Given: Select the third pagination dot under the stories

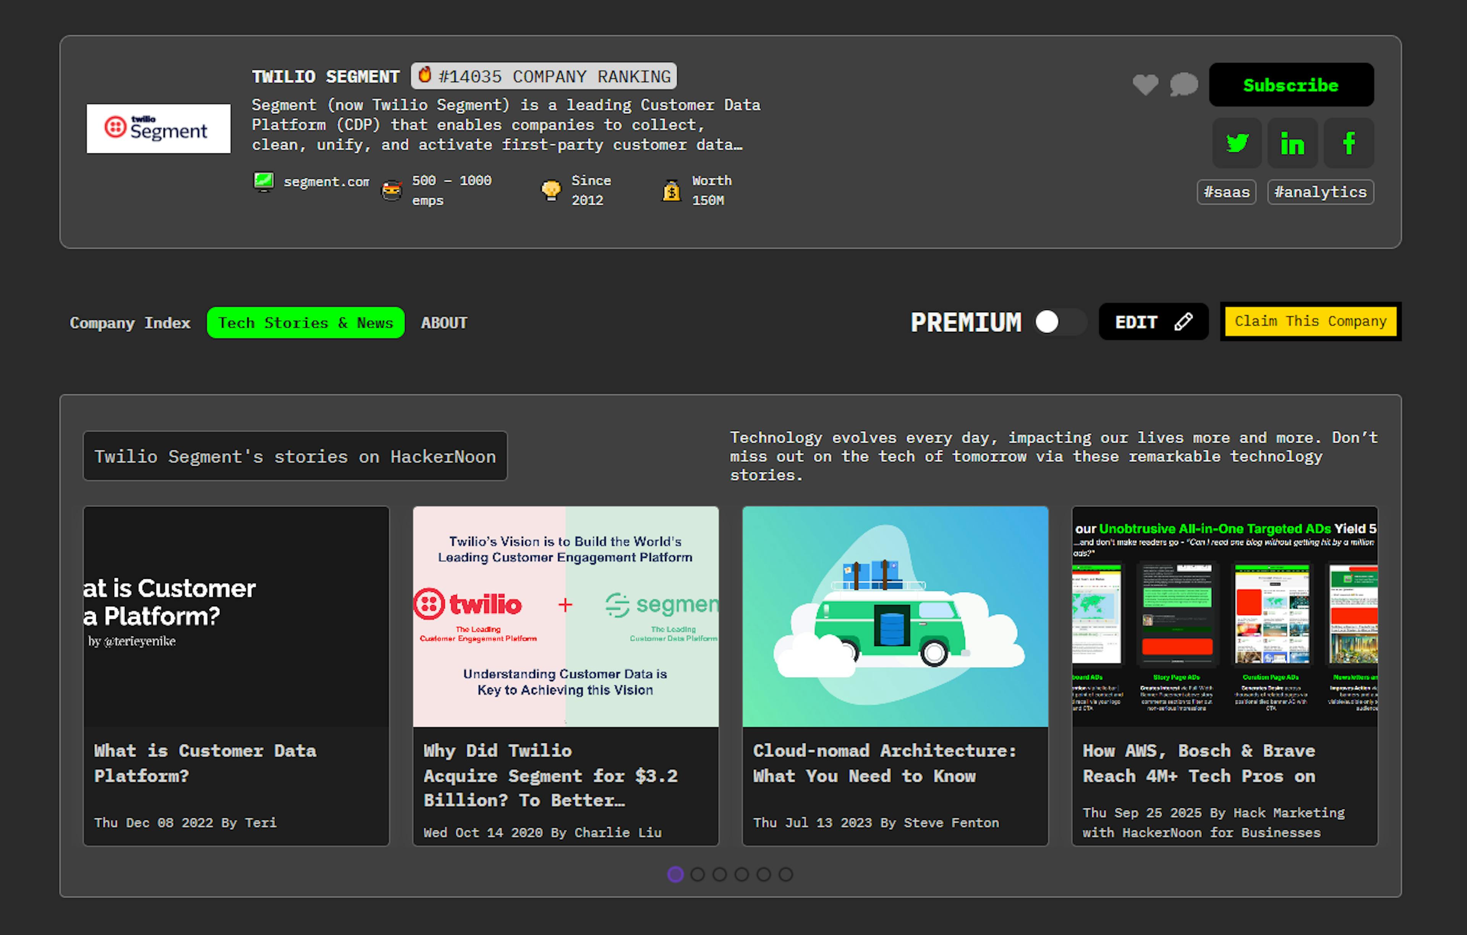Looking at the screenshot, I should click(719, 874).
